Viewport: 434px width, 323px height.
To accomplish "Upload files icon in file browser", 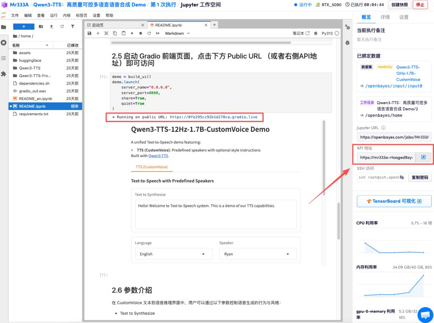I will pos(51,27).
